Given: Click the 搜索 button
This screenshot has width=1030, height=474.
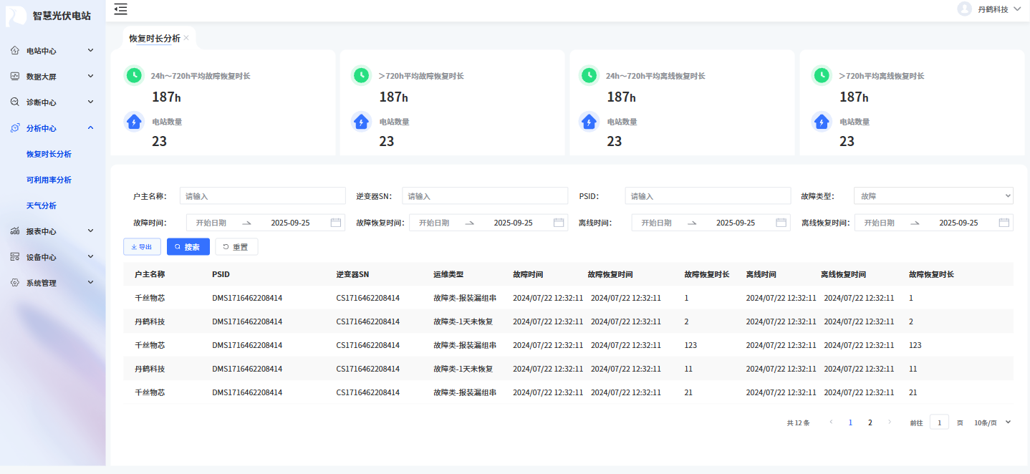Looking at the screenshot, I should 188,247.
